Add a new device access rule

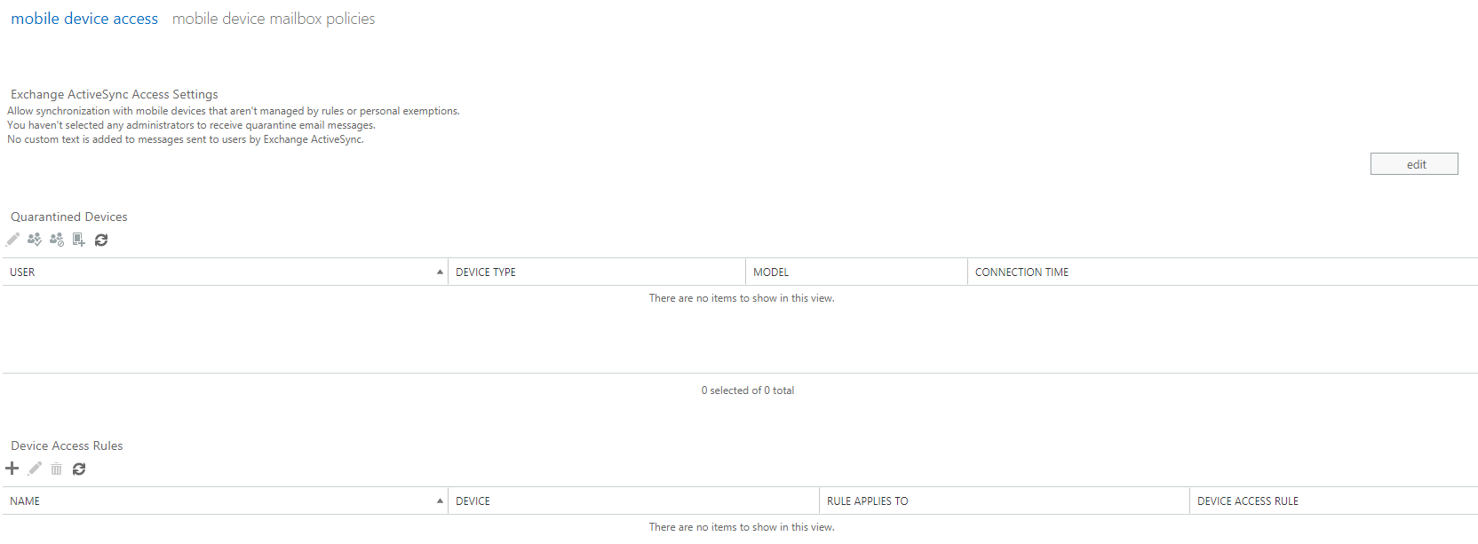point(12,469)
